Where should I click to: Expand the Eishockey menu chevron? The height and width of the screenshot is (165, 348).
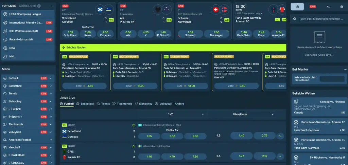tap(51, 102)
